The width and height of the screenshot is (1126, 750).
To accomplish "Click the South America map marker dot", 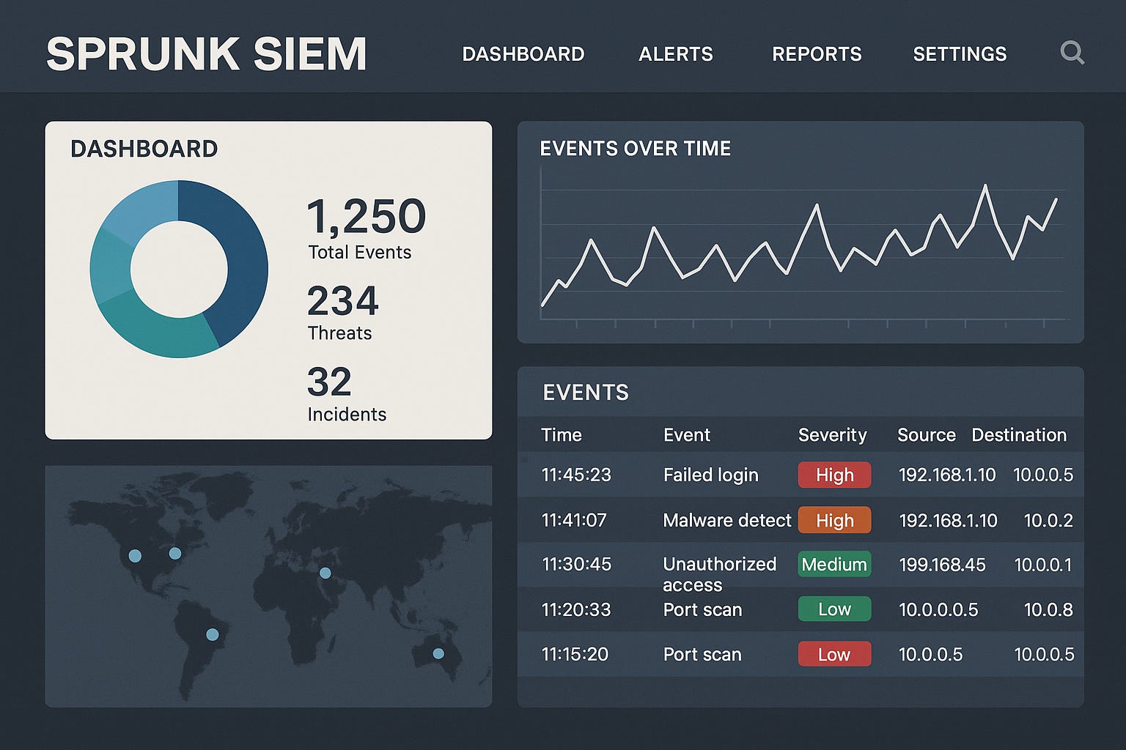I will point(213,634).
